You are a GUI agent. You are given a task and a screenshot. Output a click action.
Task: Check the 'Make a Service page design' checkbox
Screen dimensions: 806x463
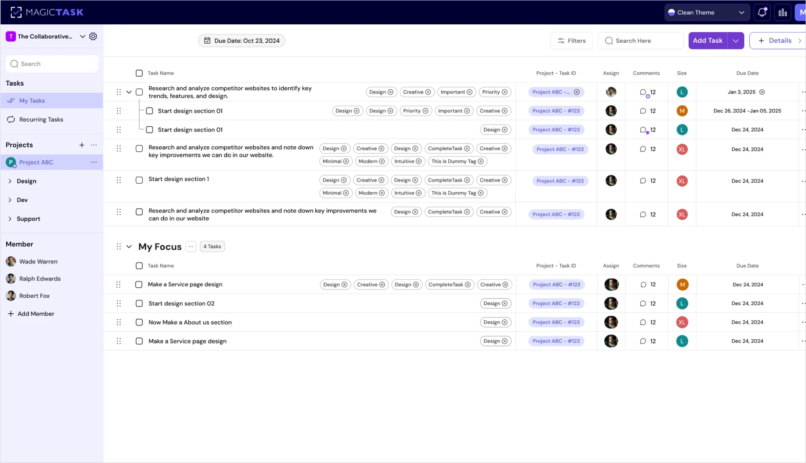pyautogui.click(x=139, y=284)
